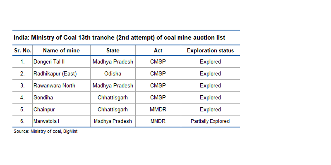Select the 'Partially Explored' status cell
The width and height of the screenshot is (331, 165).
(210, 121)
